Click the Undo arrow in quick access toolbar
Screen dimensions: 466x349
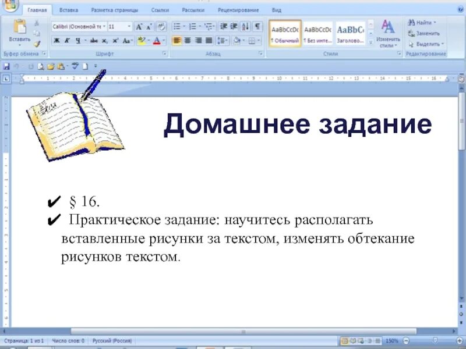(17, 66)
